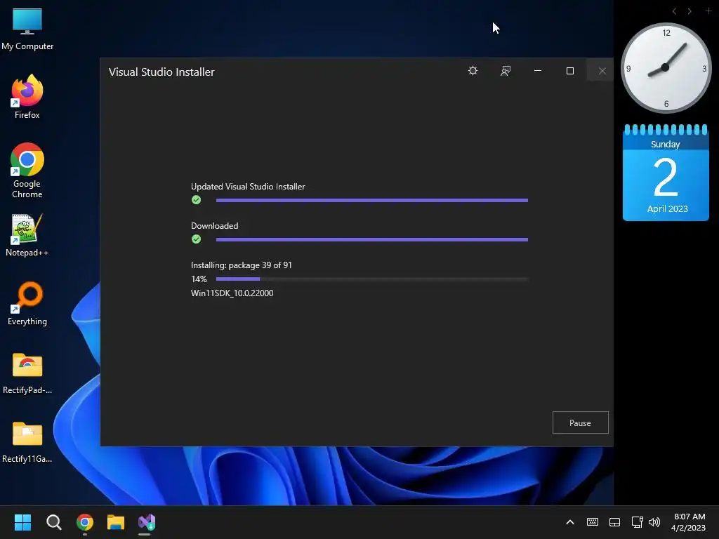Screen dimensions: 719x539
Task: Open the taskbar clock and date
Action: tap(689, 522)
